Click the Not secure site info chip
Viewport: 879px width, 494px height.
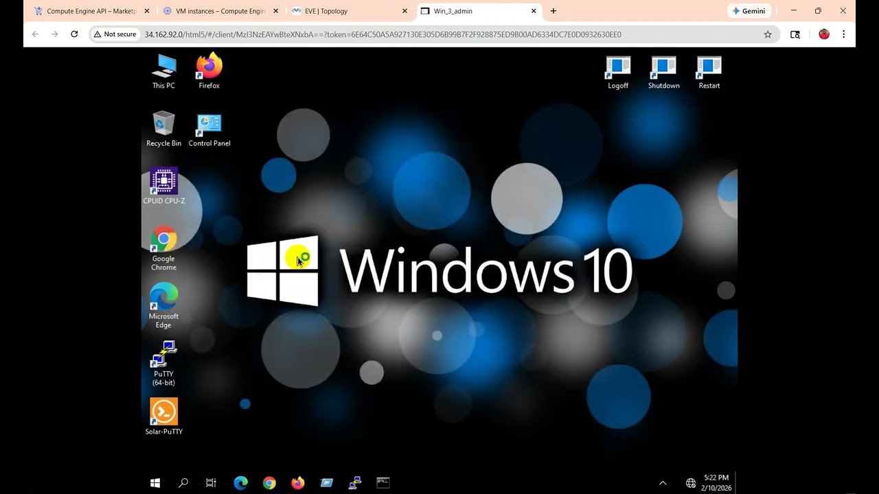(x=115, y=34)
